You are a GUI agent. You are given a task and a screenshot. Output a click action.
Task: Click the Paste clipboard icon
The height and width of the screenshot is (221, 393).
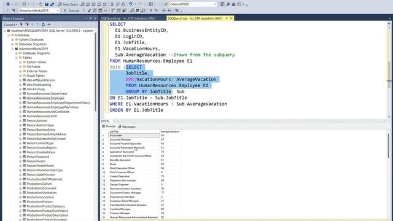(x=123, y=4)
